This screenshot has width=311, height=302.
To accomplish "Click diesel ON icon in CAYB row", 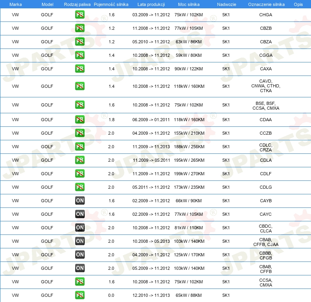I will click(80, 201).
